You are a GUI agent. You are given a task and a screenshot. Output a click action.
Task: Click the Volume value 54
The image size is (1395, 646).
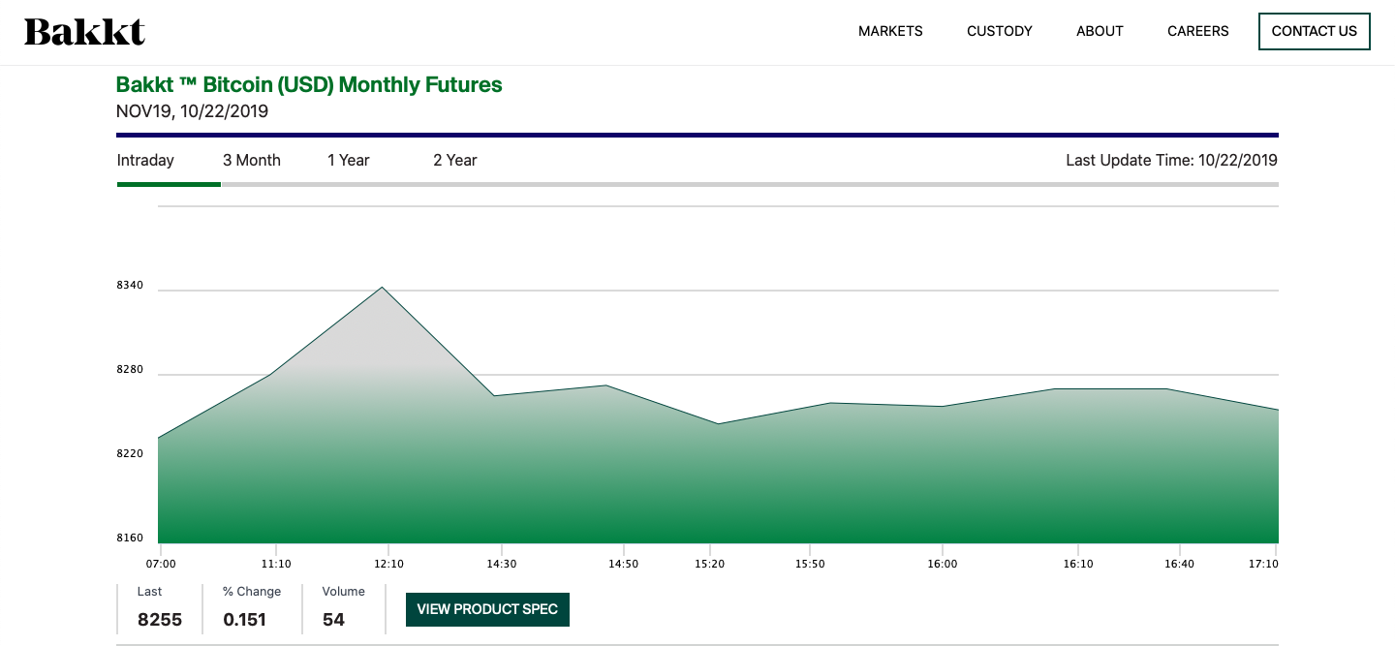333,620
